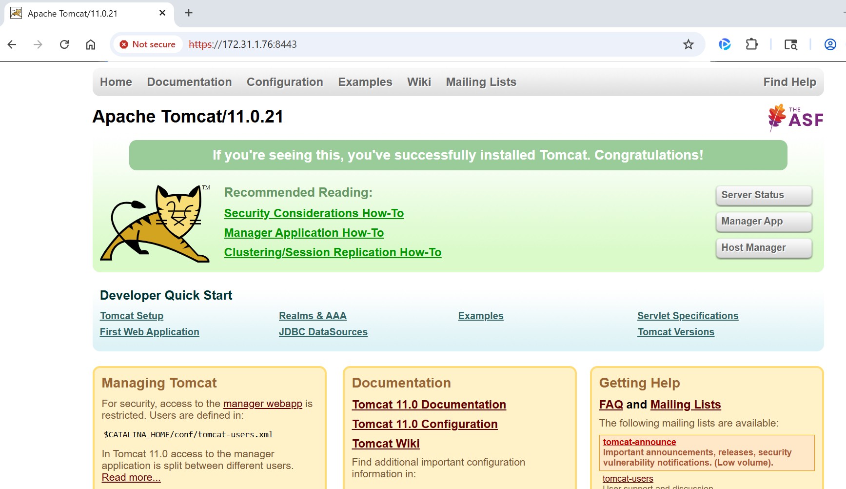Open Manager Application How-To link
Image resolution: width=846 pixels, height=489 pixels.
pos(304,233)
